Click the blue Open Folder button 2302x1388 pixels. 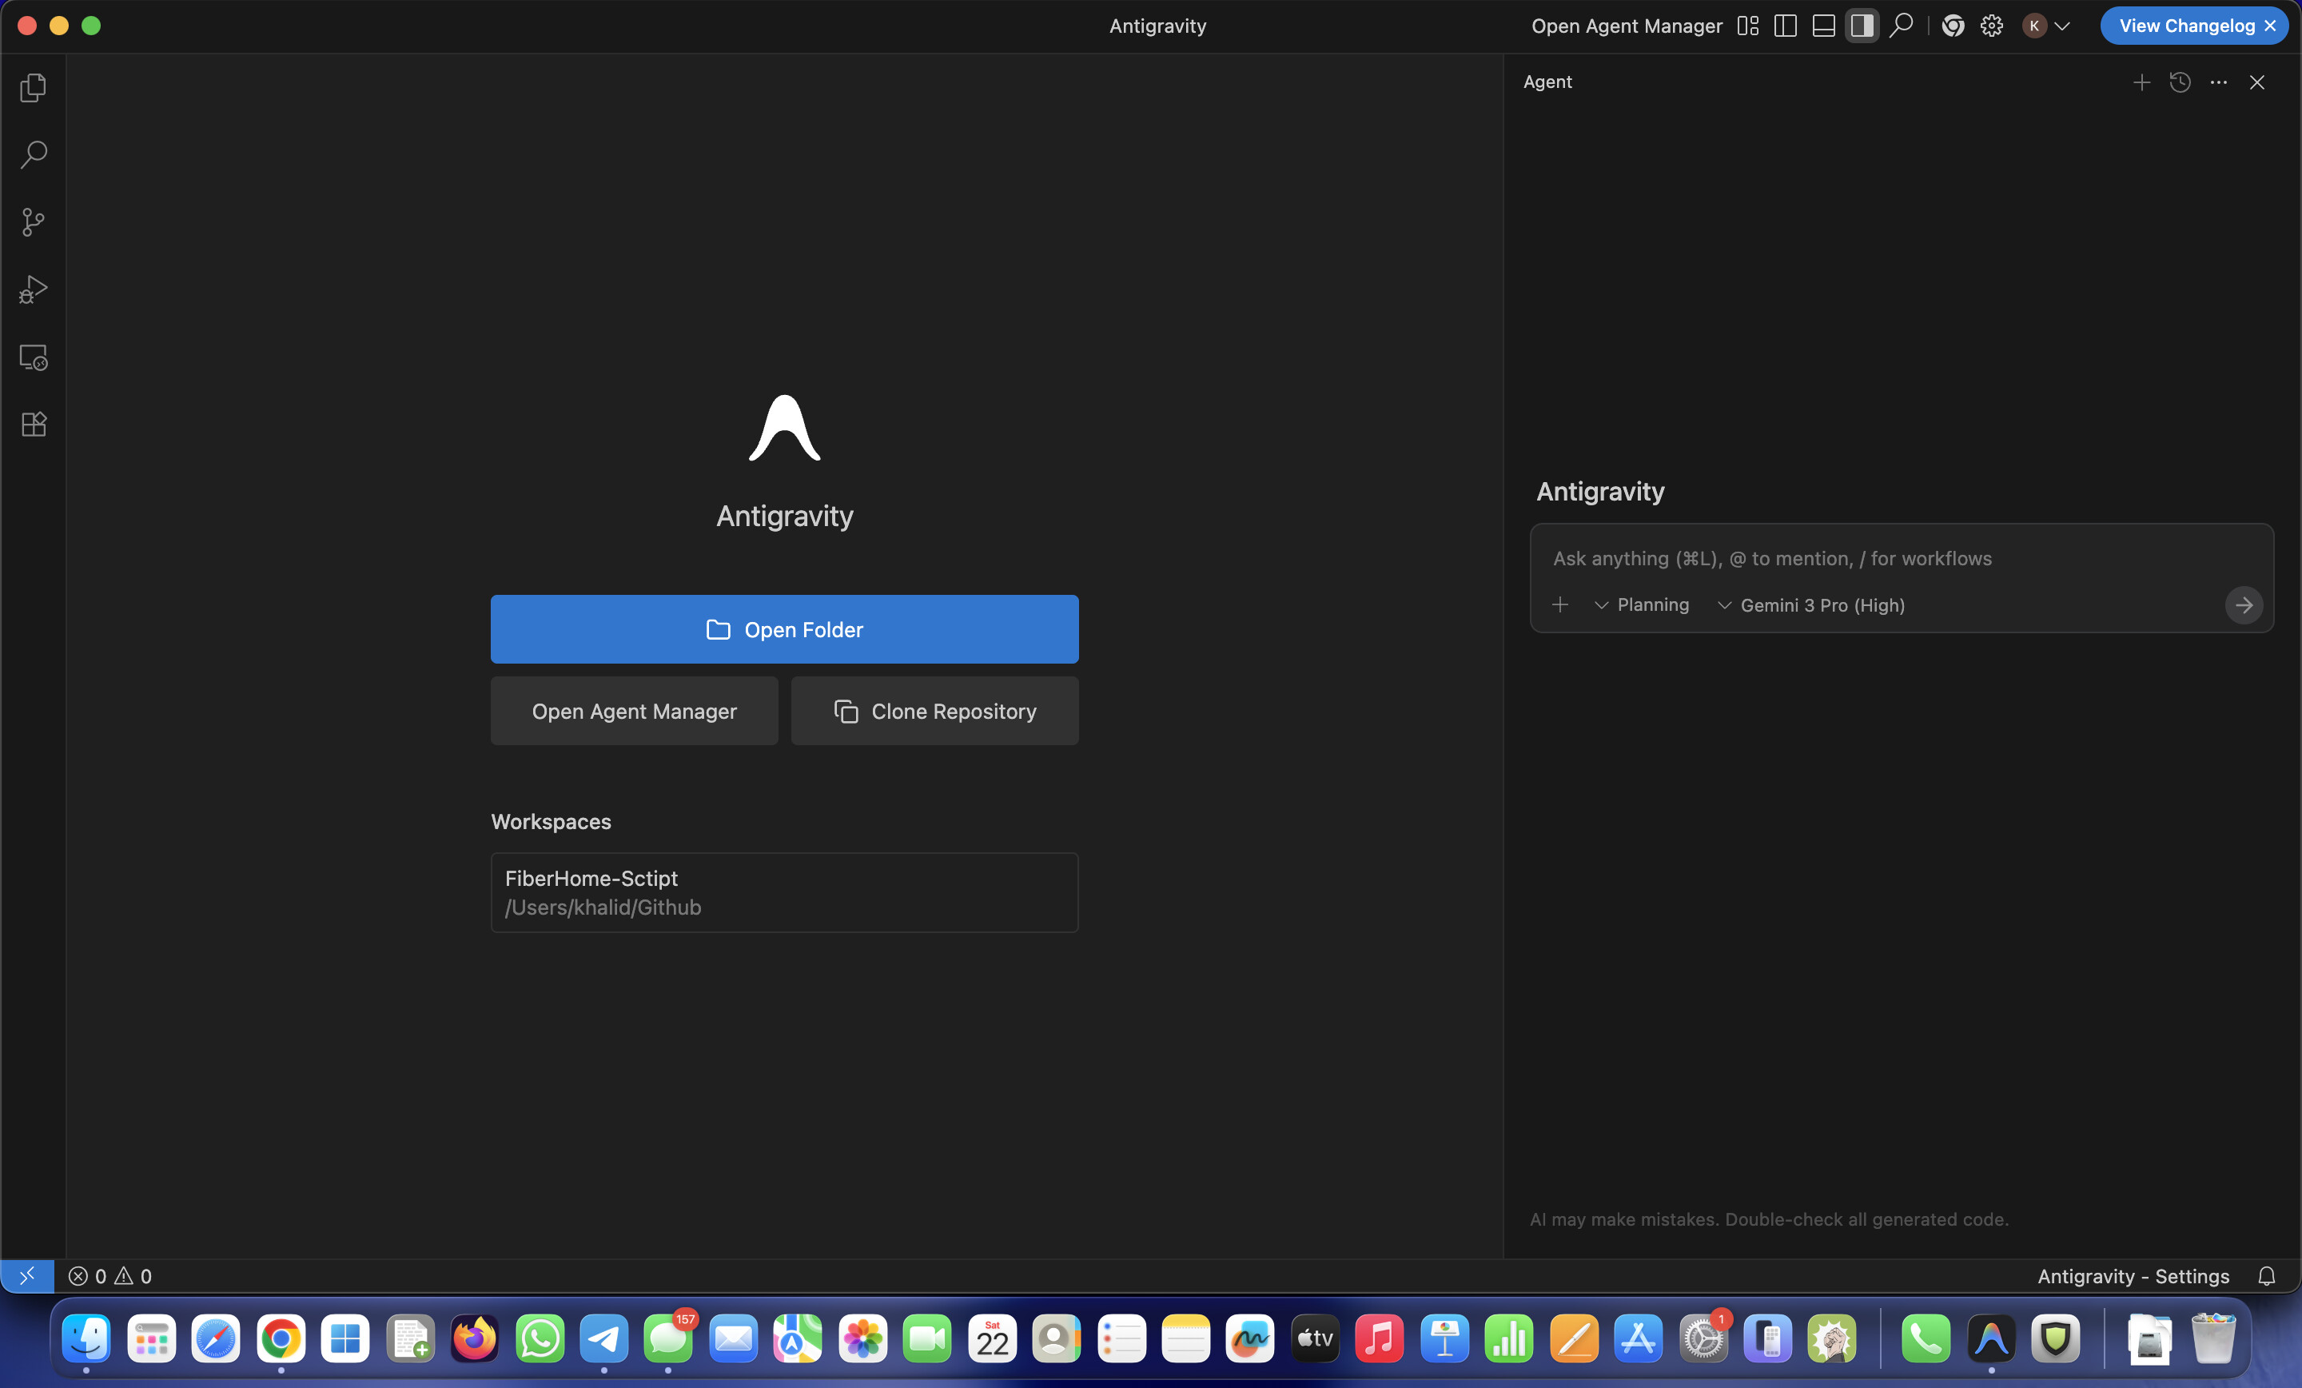tap(784, 630)
